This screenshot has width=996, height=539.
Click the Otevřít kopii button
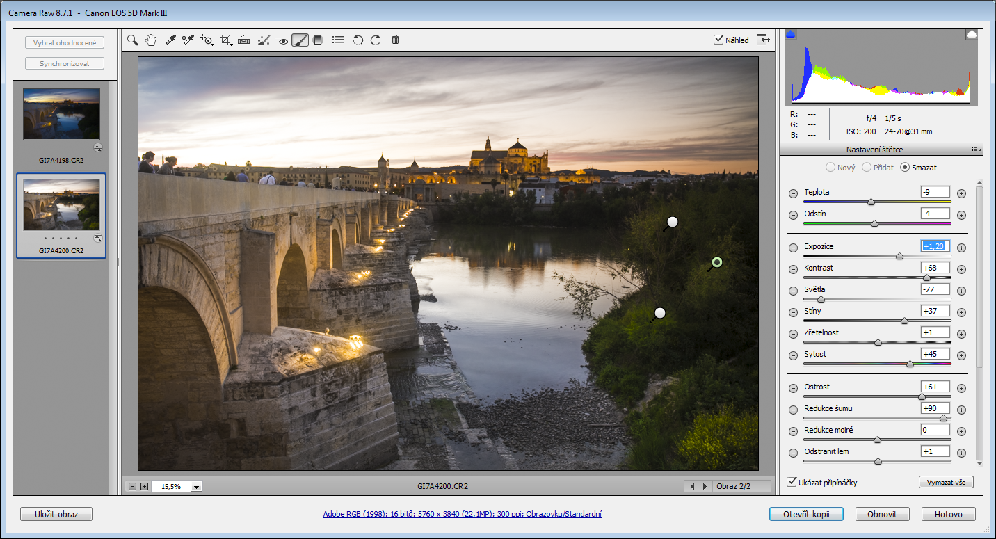[x=806, y=515]
